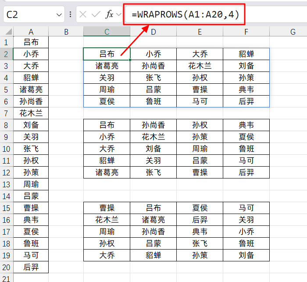Click cell D5 containing 吕蒙
Screen dimensions: 307x282
pyautogui.click(x=153, y=90)
